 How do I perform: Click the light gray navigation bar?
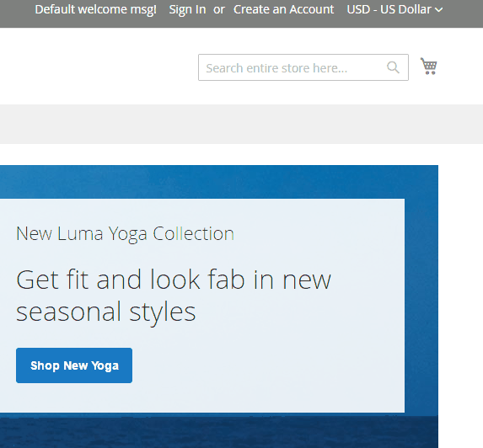click(x=241, y=124)
